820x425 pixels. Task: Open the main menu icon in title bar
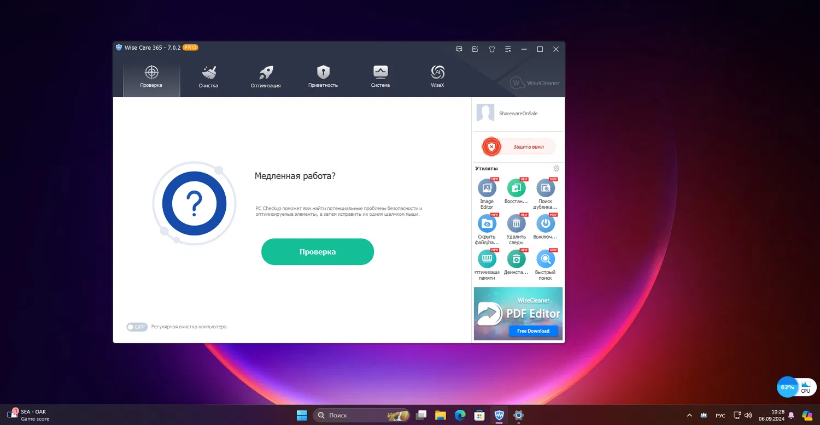pyautogui.click(x=508, y=49)
